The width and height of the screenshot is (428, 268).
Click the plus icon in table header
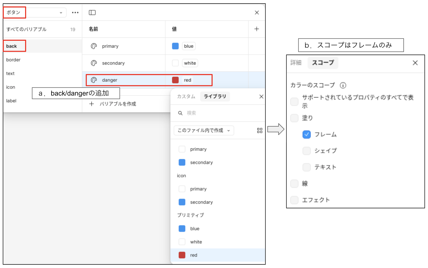256,29
